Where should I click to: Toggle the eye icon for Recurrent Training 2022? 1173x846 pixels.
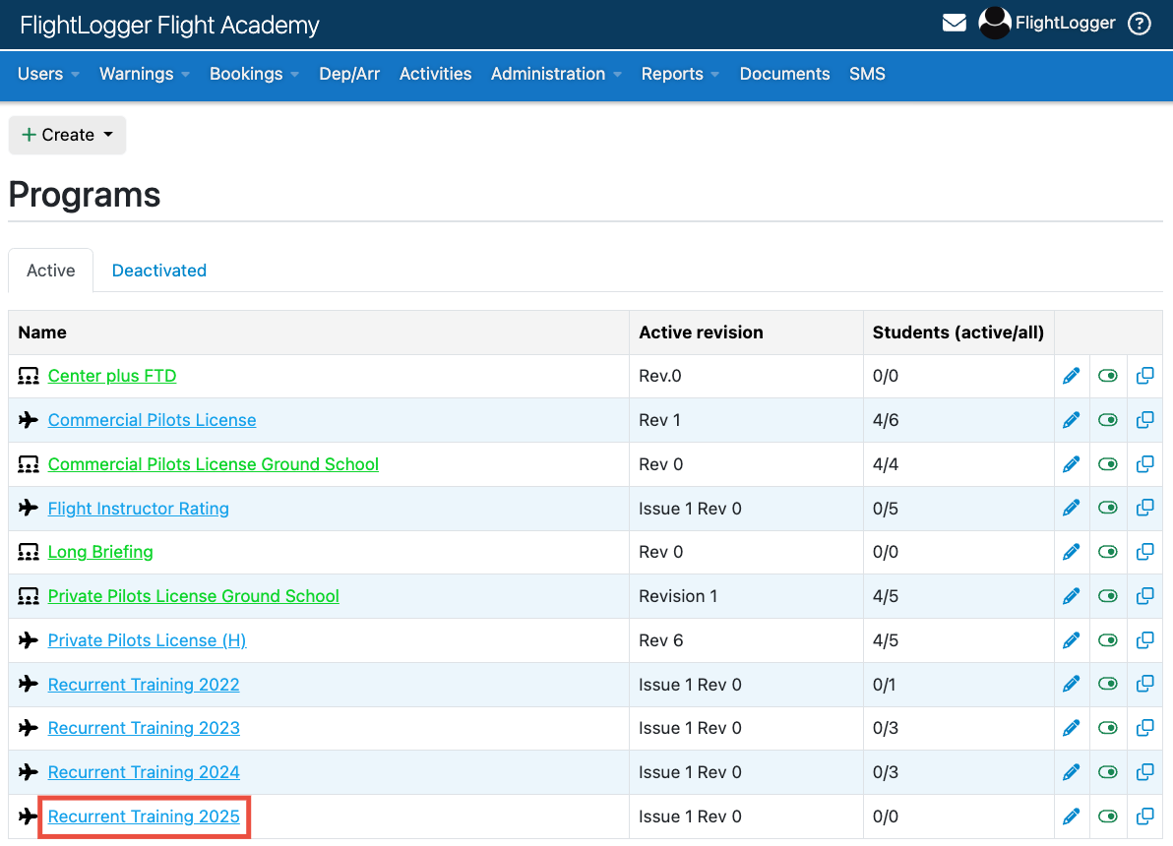coord(1107,684)
